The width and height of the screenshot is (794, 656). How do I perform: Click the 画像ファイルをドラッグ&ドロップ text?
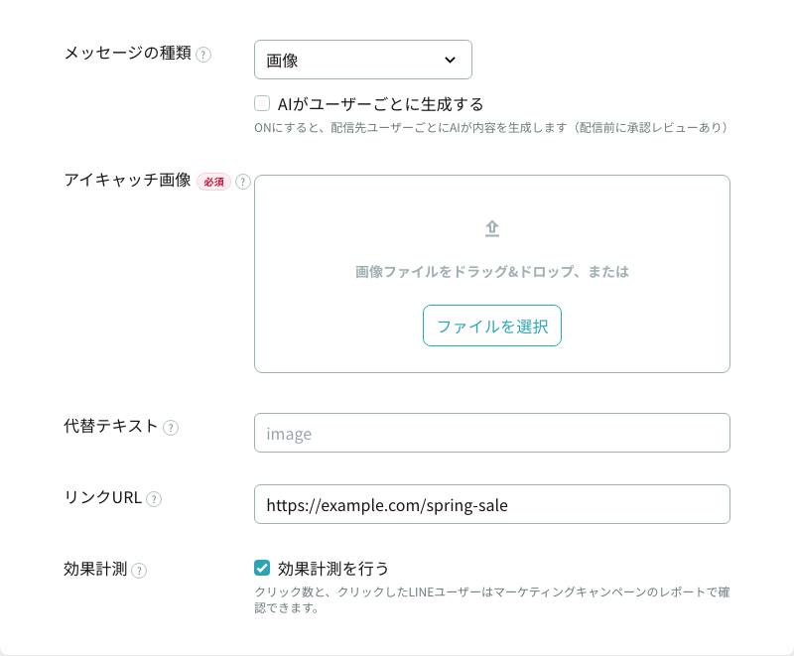tap(492, 272)
